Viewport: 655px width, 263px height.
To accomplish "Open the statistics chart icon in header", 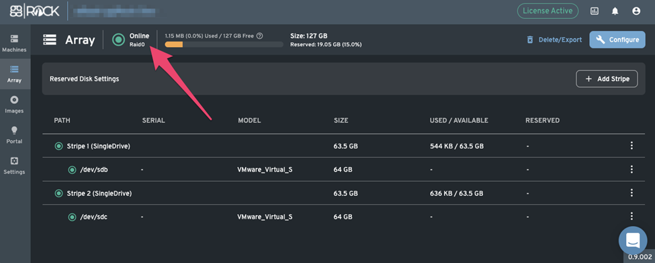I will click(x=594, y=11).
